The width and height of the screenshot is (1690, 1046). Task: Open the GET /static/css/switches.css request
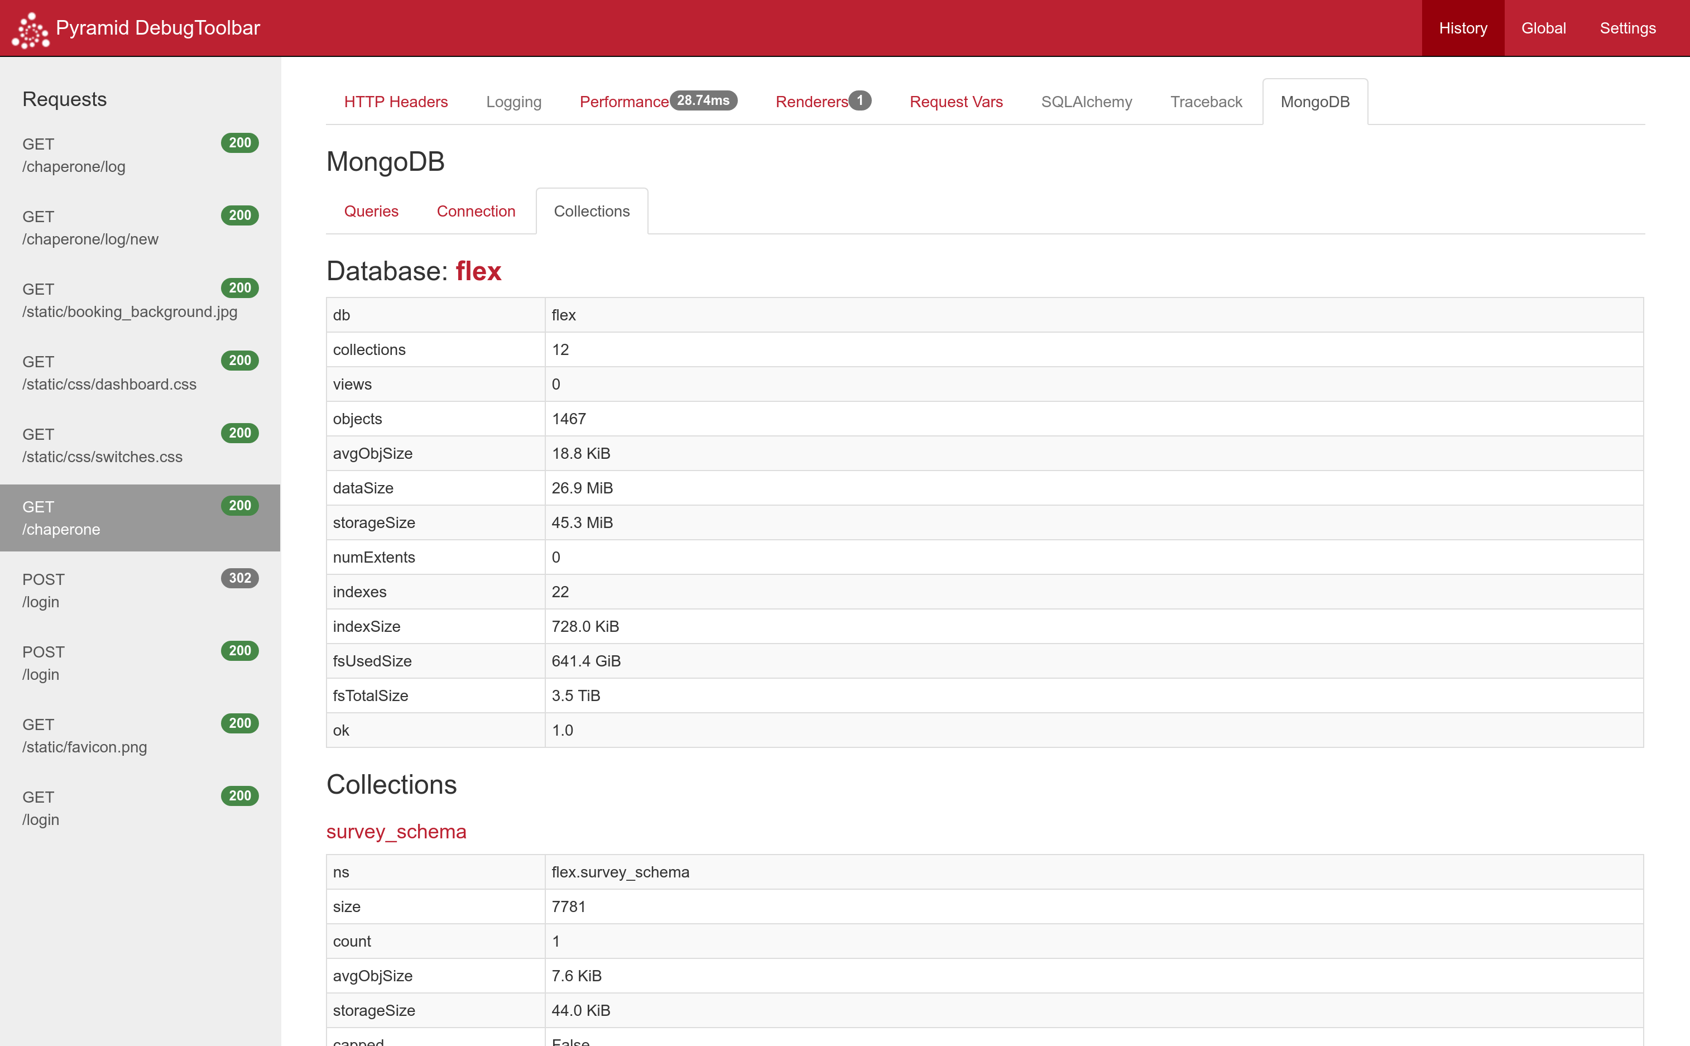(x=141, y=445)
